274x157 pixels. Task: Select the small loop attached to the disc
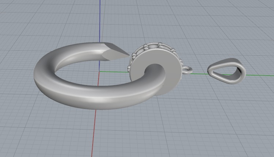tap(187, 70)
